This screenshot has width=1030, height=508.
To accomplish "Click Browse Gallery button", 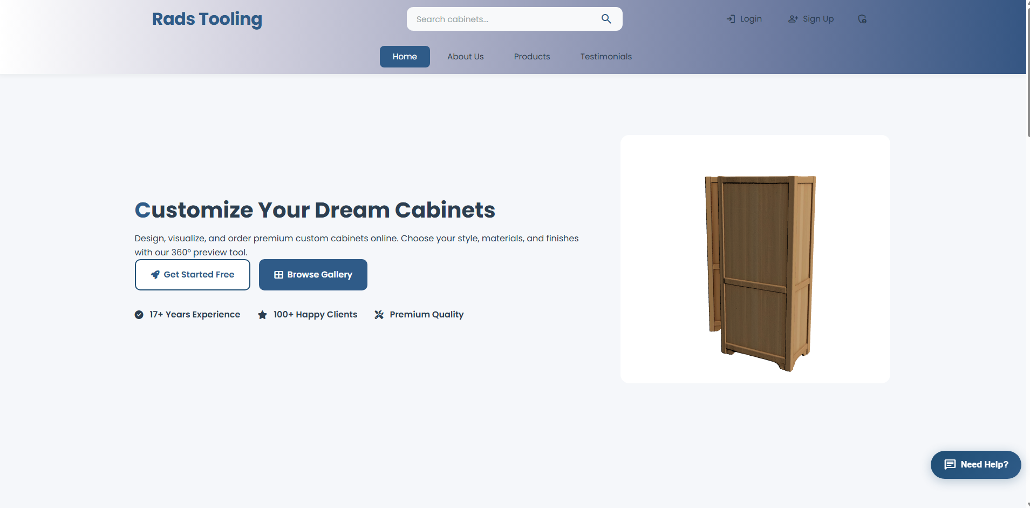I will 313,275.
